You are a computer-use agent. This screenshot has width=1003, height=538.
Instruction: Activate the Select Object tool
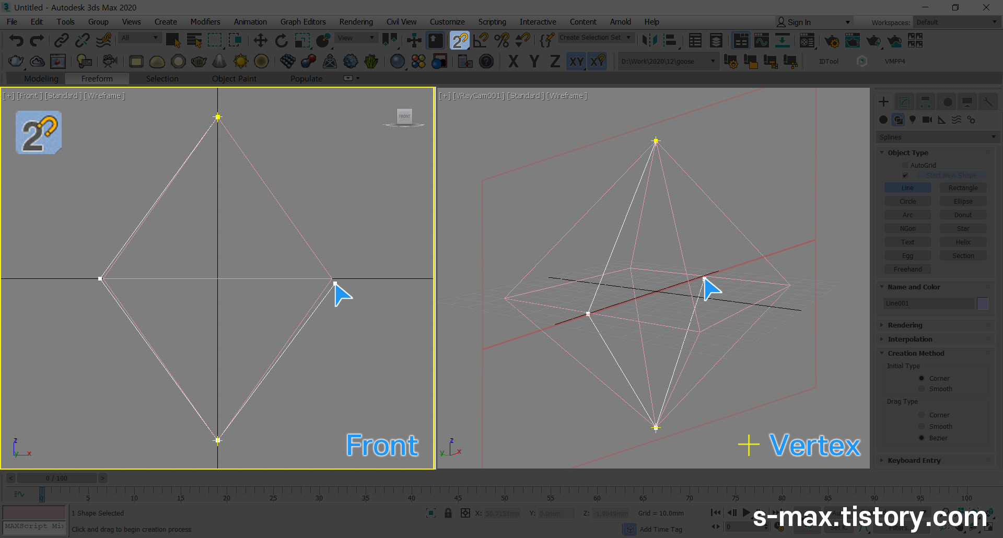[173, 40]
